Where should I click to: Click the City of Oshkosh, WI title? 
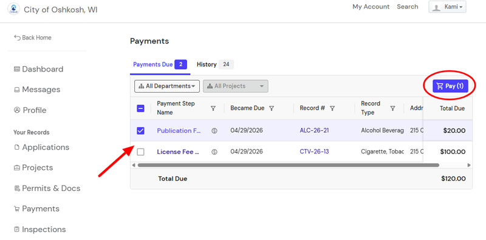tap(61, 10)
